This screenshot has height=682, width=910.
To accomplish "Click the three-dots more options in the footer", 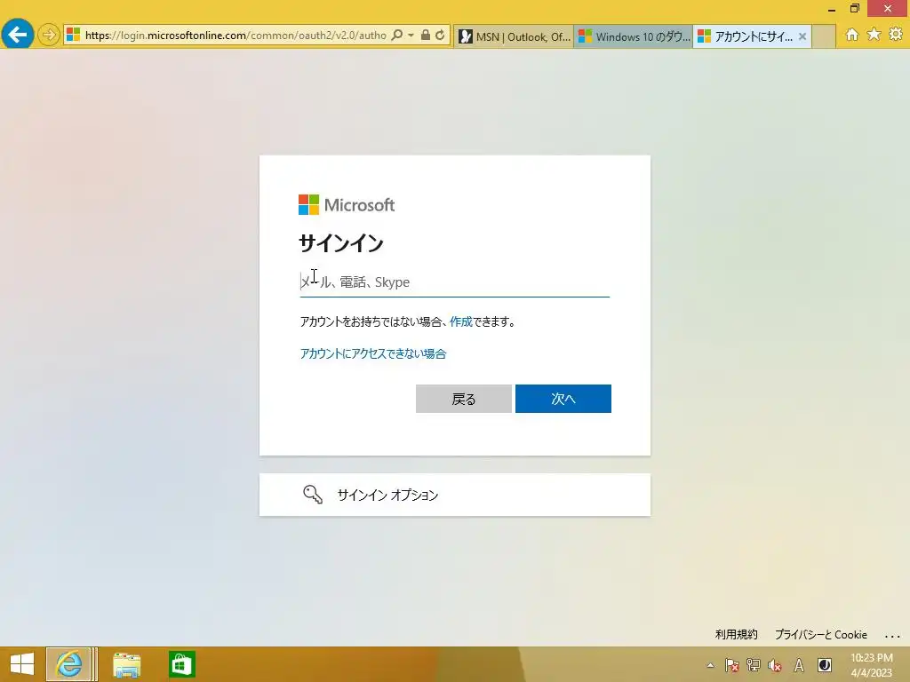I will click(892, 636).
